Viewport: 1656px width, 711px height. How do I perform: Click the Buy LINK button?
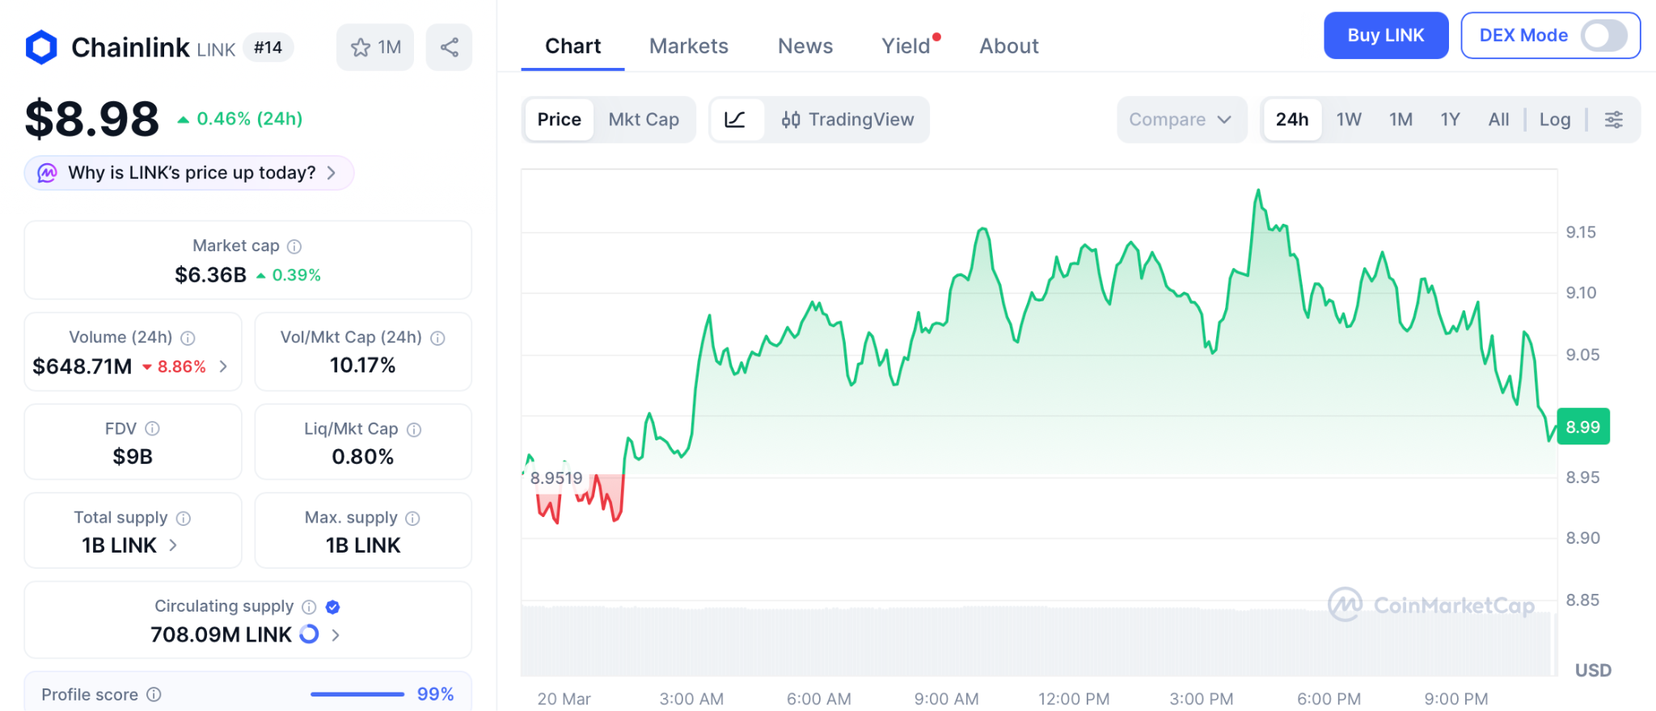[1385, 36]
